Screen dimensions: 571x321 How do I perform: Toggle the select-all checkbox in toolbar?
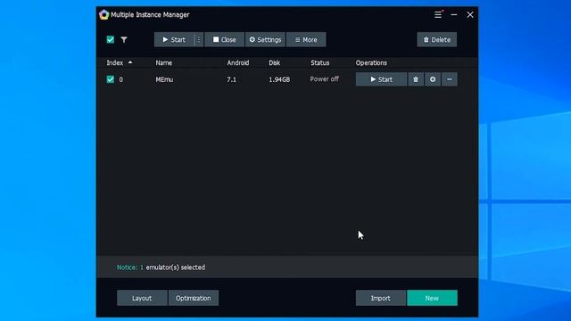click(111, 39)
